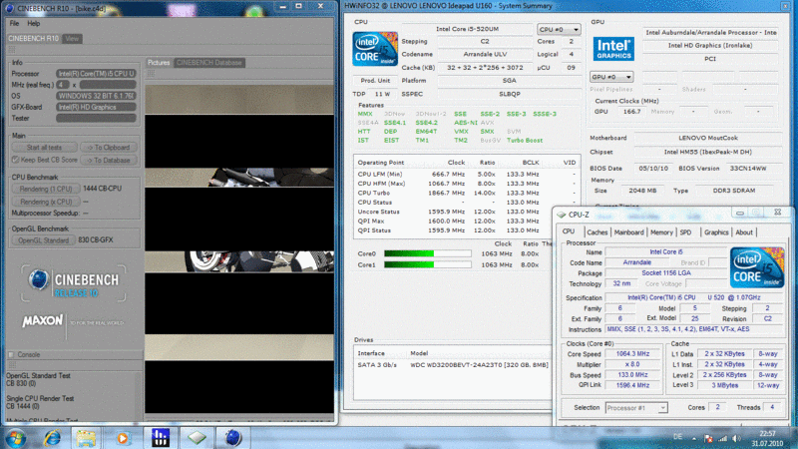Click the Core Speed value in CPU-Z

[632, 354]
